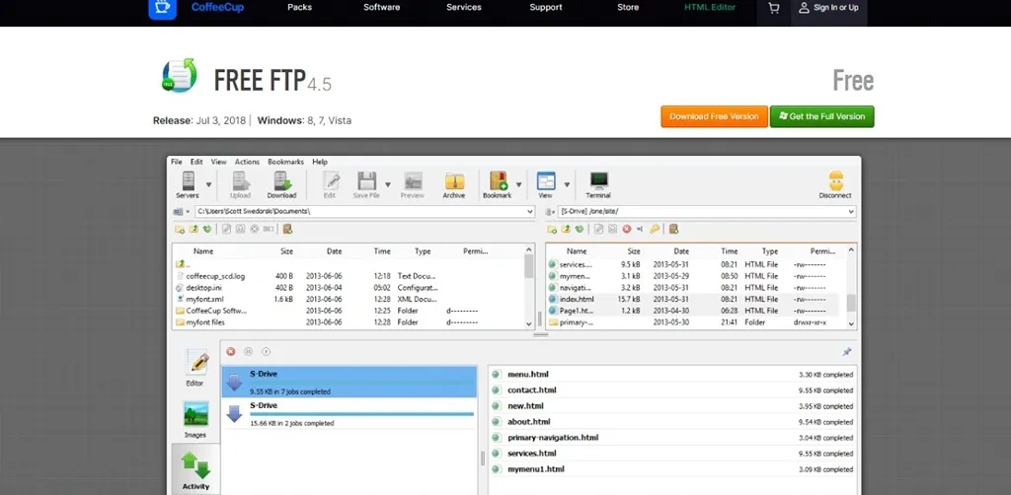Open the Actions menu
The width and height of the screenshot is (1011, 495).
[247, 162]
